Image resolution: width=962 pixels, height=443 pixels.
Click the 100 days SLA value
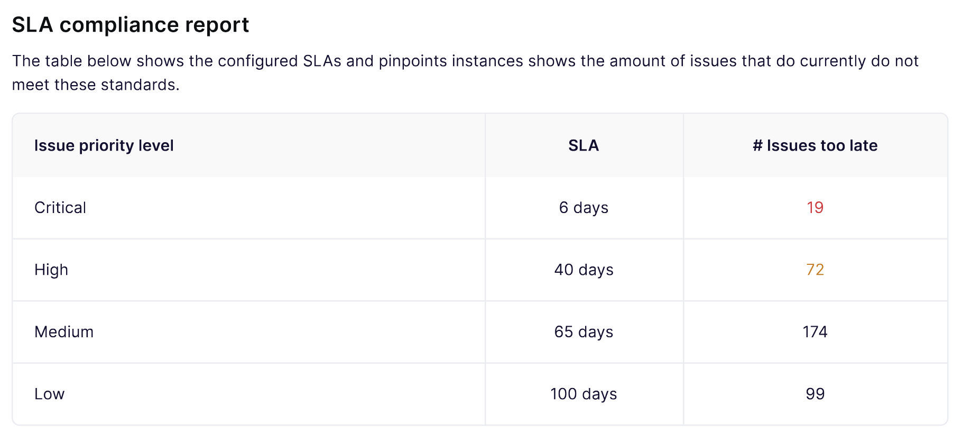584,394
